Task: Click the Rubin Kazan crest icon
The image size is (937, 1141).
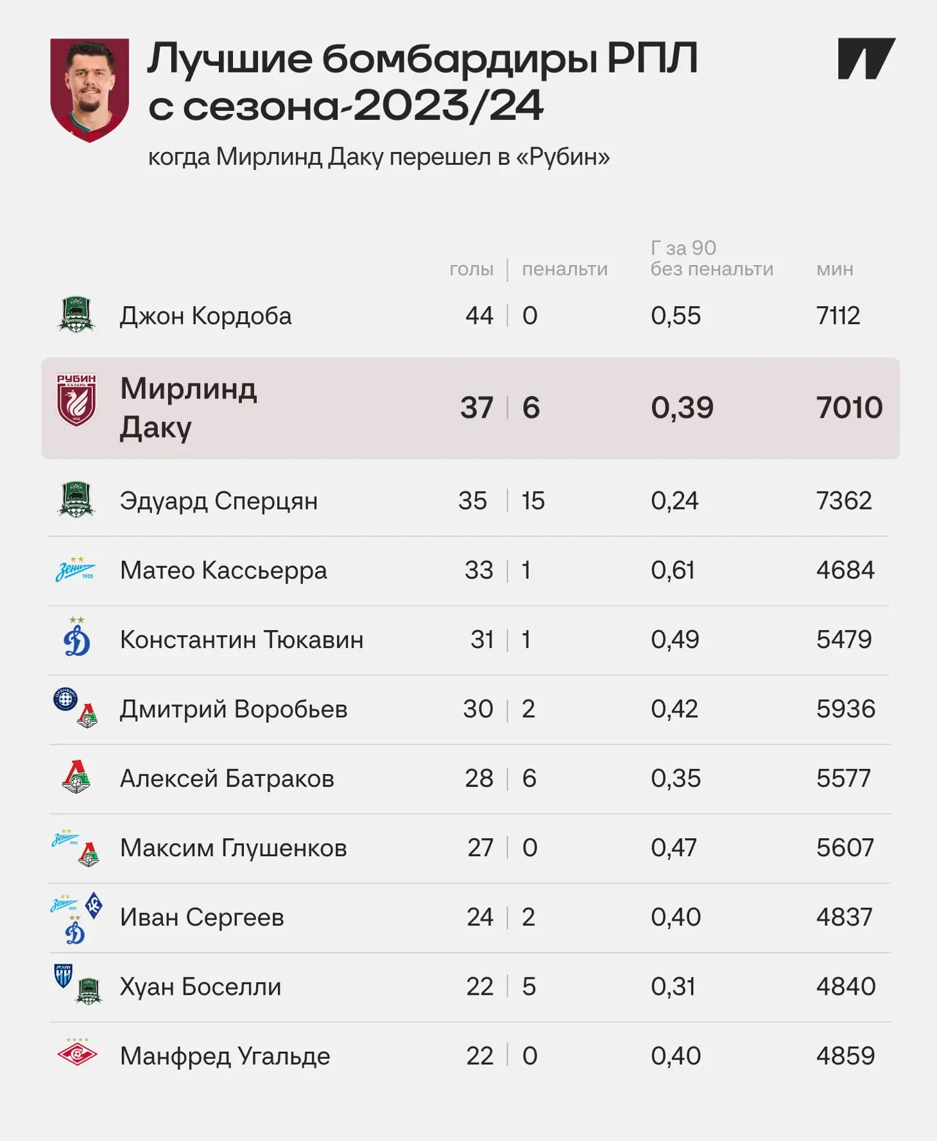Action: tap(76, 400)
